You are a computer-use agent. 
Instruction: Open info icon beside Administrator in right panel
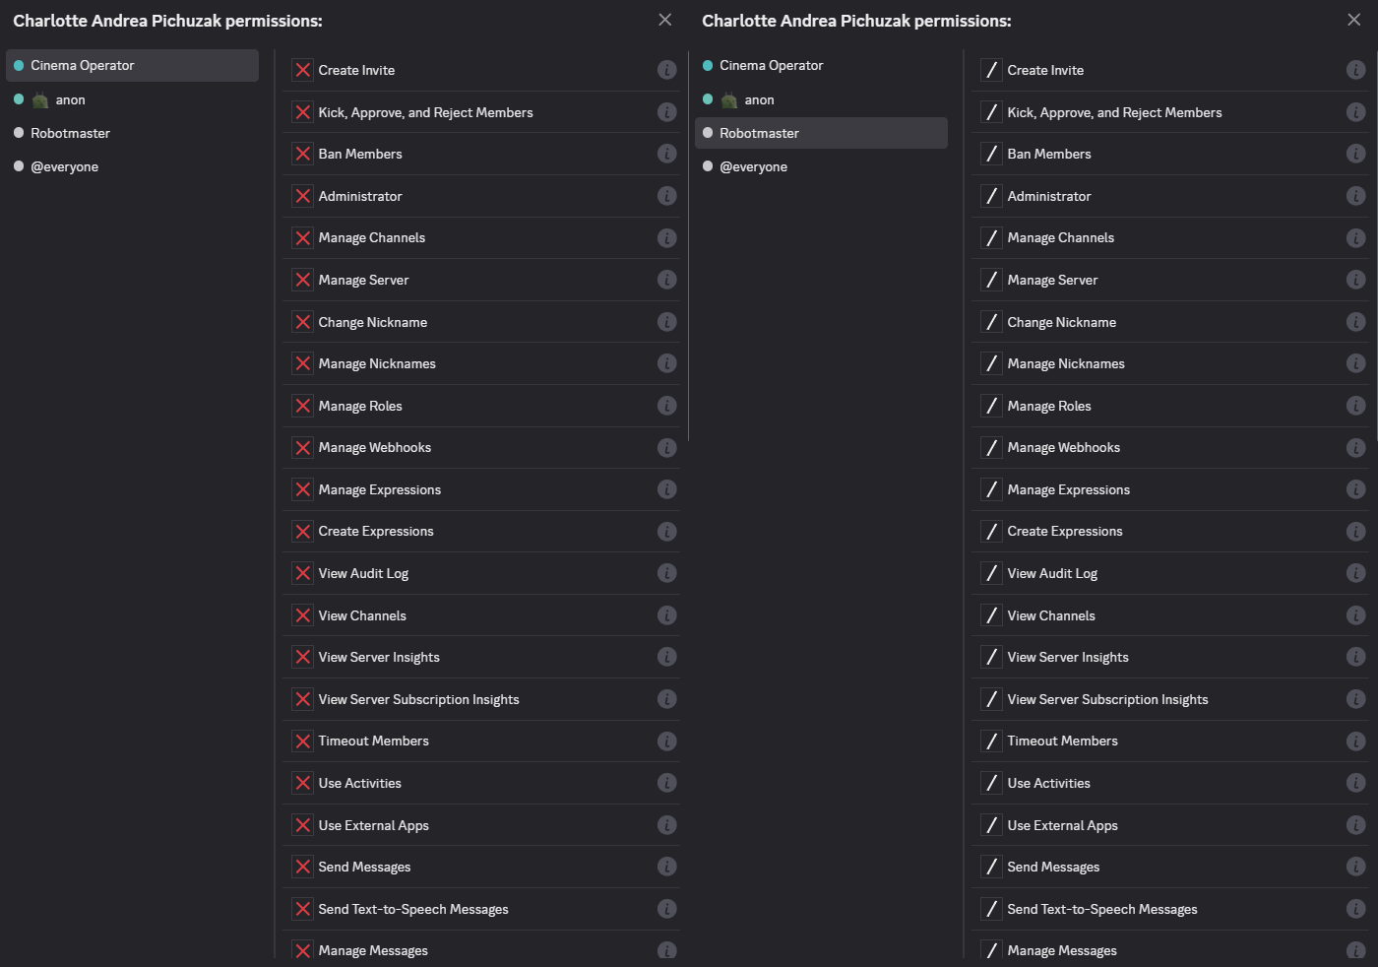[x=1355, y=196]
